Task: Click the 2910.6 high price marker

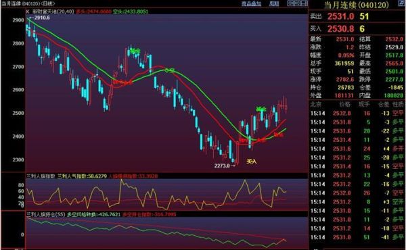Action: click(41, 18)
